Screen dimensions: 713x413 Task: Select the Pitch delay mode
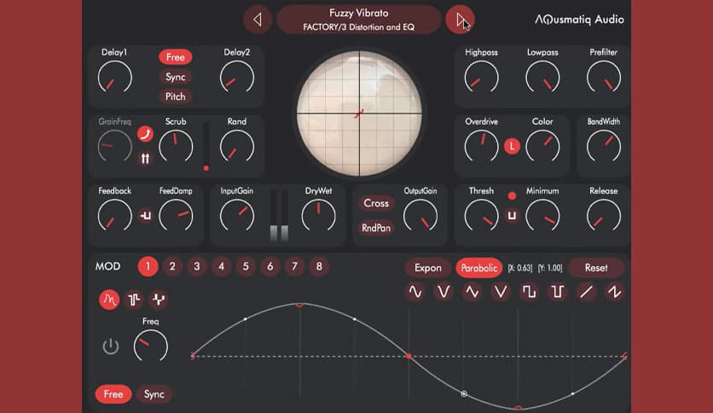point(175,96)
